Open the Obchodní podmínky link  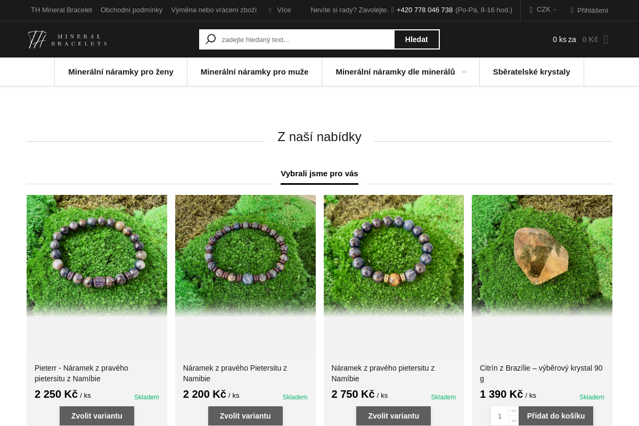[132, 10]
